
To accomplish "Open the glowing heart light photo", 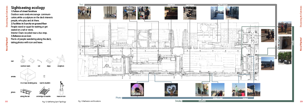I will (x=171, y=89).
